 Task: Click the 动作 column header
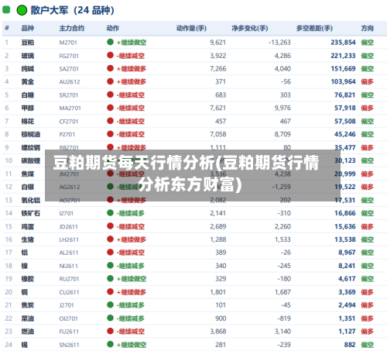click(x=113, y=28)
